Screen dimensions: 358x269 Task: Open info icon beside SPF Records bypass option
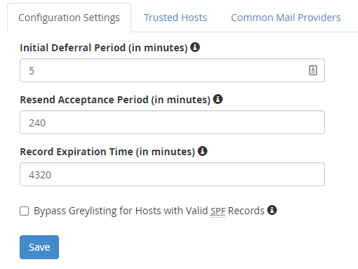272,210
